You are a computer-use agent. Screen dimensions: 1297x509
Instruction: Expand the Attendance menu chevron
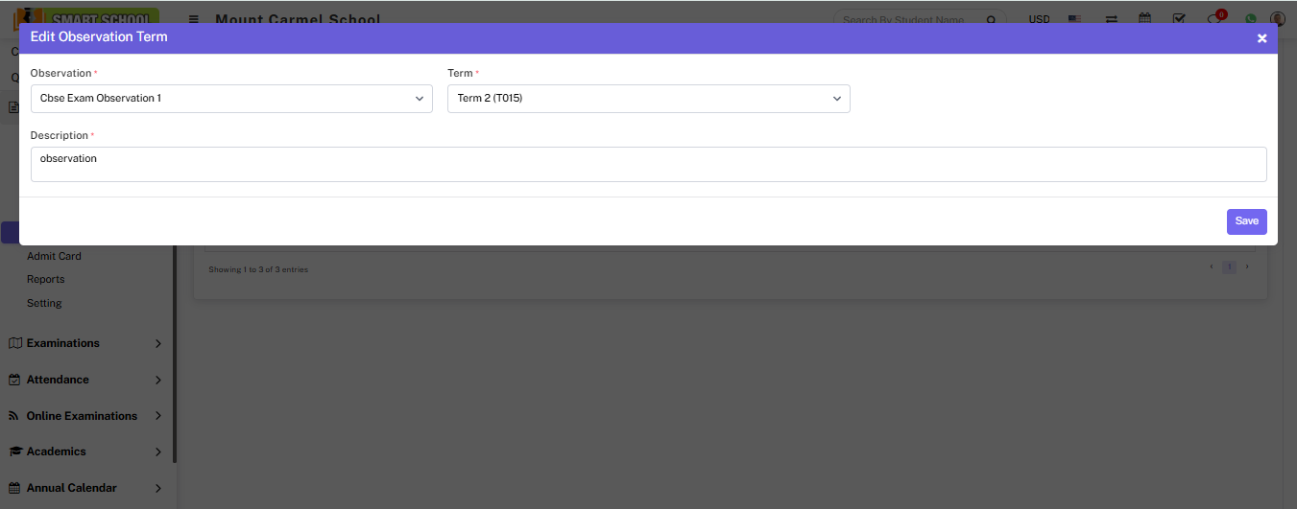[x=158, y=380]
